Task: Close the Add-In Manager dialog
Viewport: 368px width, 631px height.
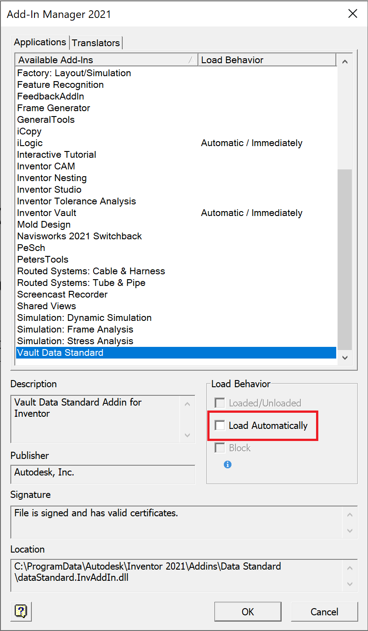Action: (x=353, y=14)
